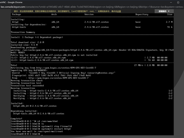Click 'Dependency Installed:' heading
This screenshot has height=138, width=184.
[24, 111]
